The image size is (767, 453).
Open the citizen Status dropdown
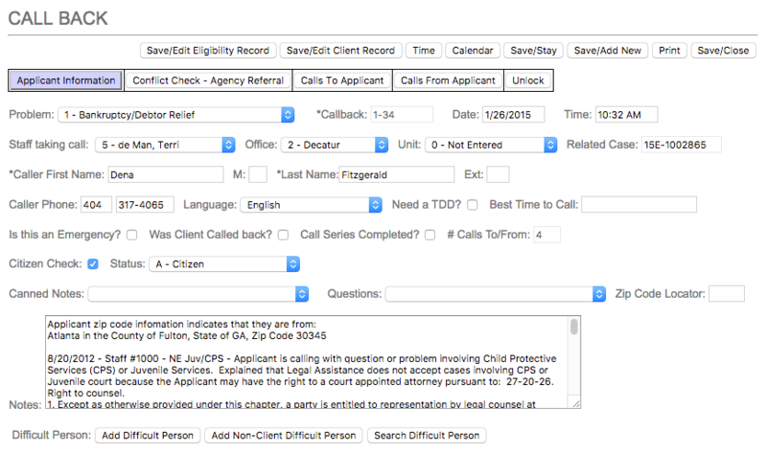point(224,264)
